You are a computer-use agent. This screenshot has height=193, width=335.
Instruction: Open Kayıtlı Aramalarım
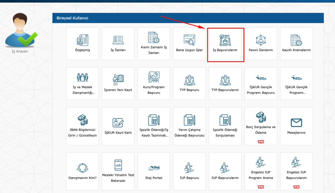point(296,44)
